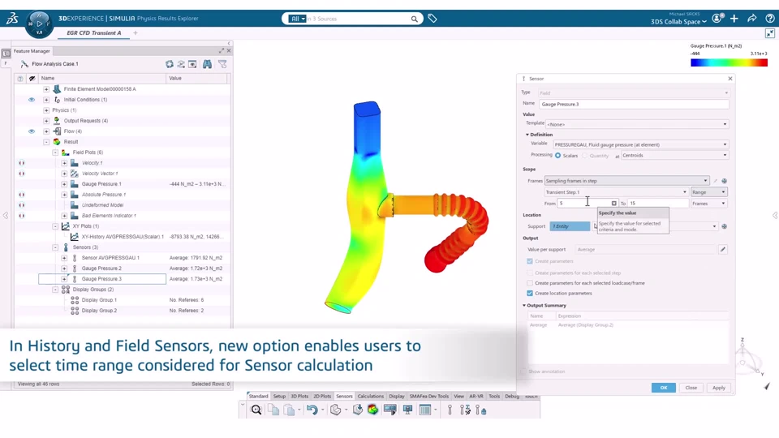779x438 pixels.
Task: Collapse the Definition section triangle
Action: (x=527, y=135)
